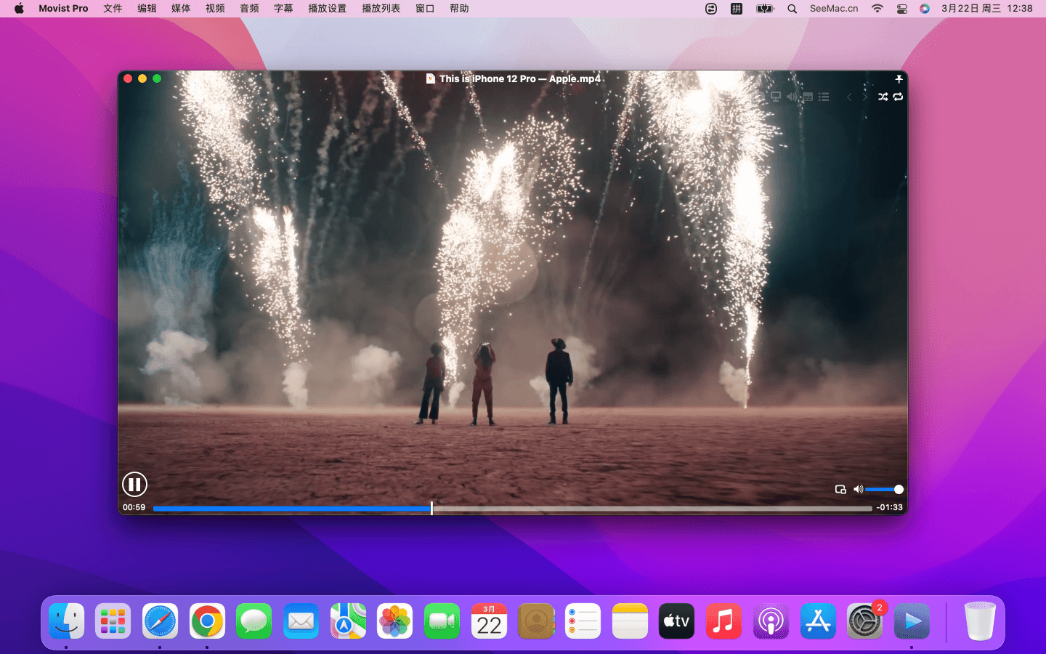Click Movist Pro icon in the Dock
This screenshot has width=1046, height=654.
click(912, 621)
